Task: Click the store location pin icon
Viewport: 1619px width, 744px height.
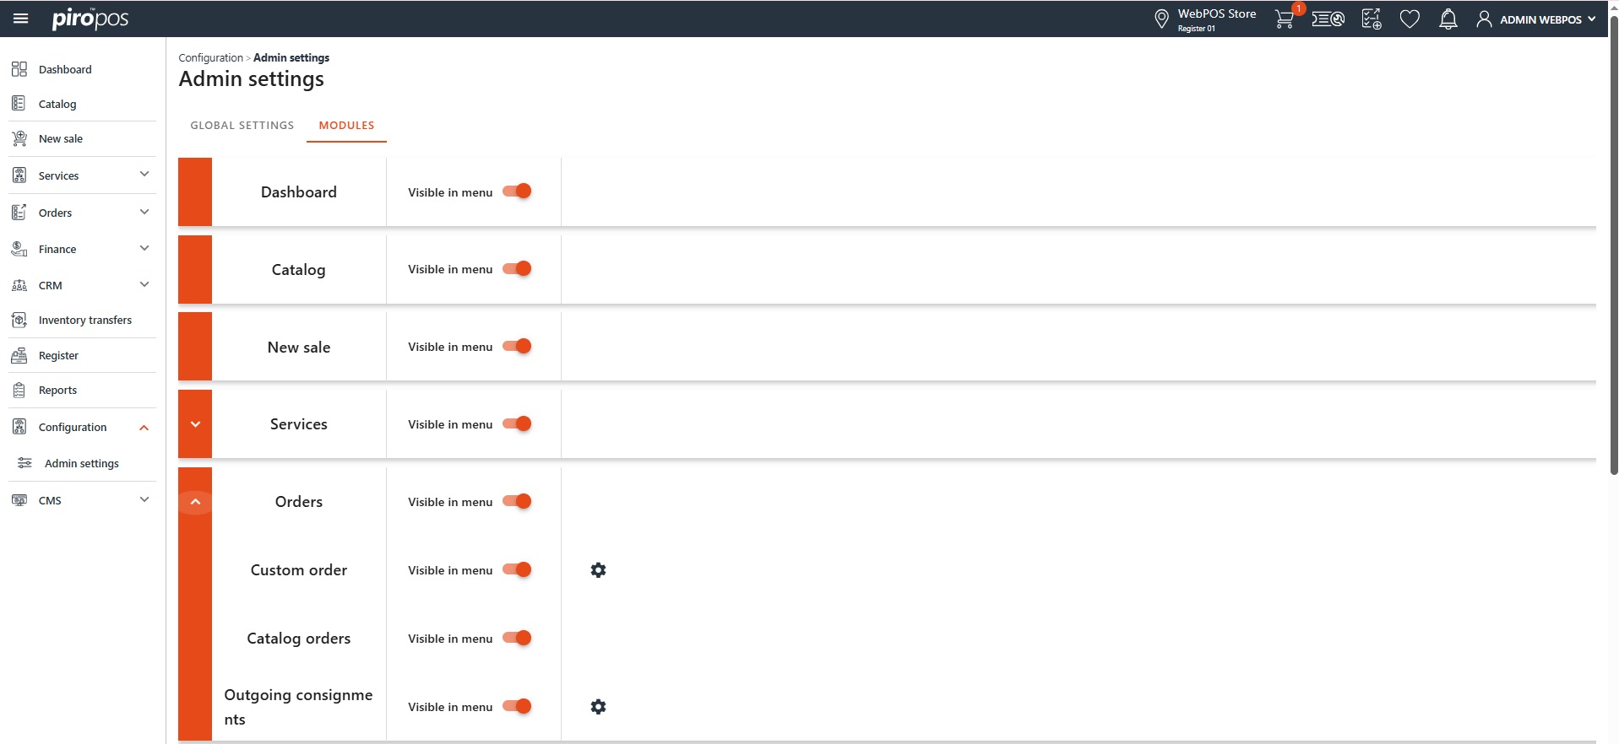Action: click(x=1161, y=19)
